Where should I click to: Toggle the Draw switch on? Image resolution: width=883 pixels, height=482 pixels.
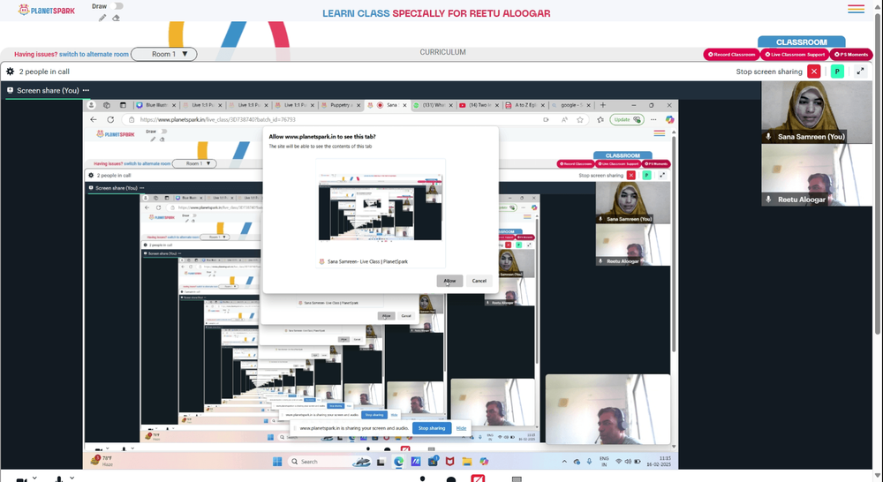(x=117, y=6)
